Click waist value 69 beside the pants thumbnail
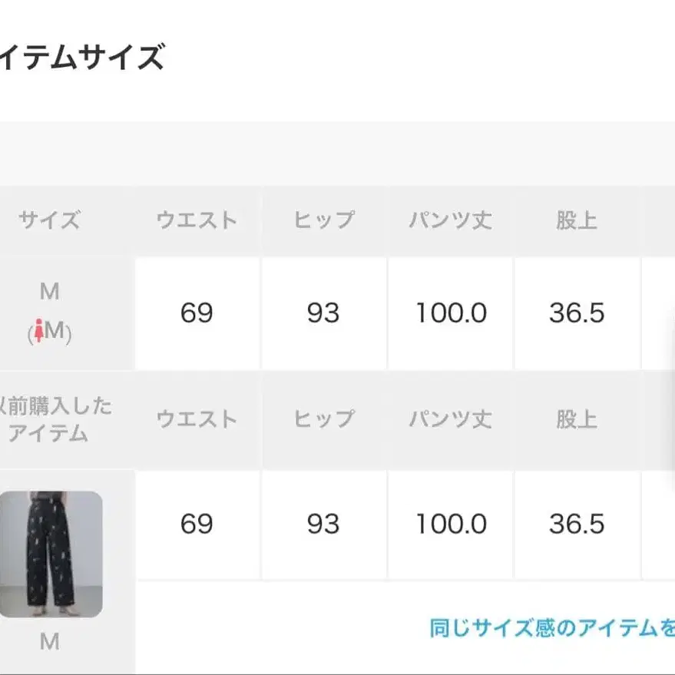Viewport: 675px width, 675px height. pyautogui.click(x=197, y=524)
